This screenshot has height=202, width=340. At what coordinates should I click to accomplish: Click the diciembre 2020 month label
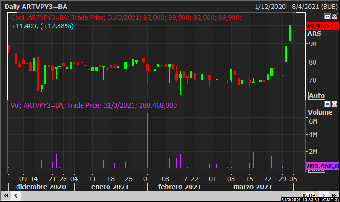point(41,187)
